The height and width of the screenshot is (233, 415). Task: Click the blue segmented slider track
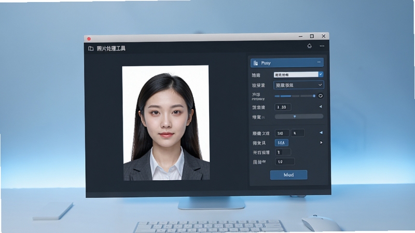coord(295,96)
